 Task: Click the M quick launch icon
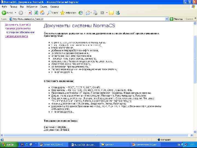(22, 145)
